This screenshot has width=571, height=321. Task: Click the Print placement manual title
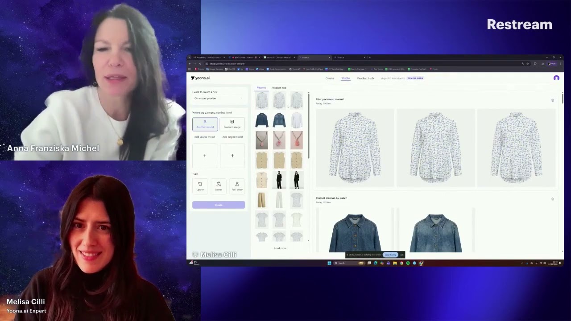coord(330,99)
